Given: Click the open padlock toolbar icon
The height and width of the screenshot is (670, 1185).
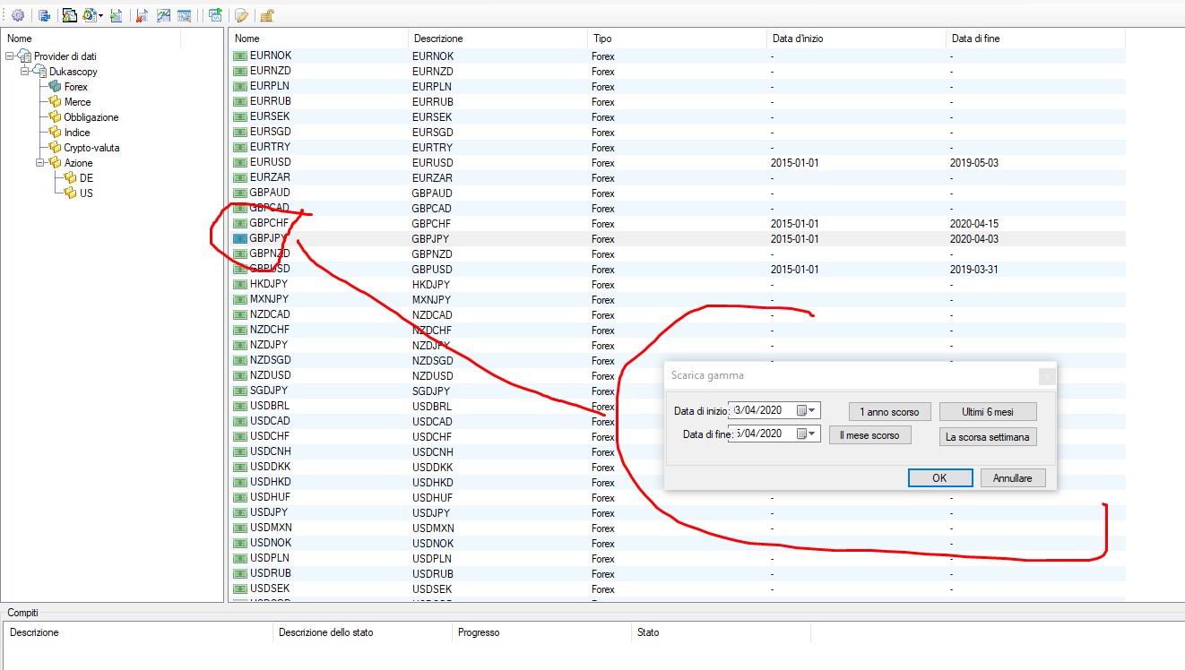Looking at the screenshot, I should 267,15.
